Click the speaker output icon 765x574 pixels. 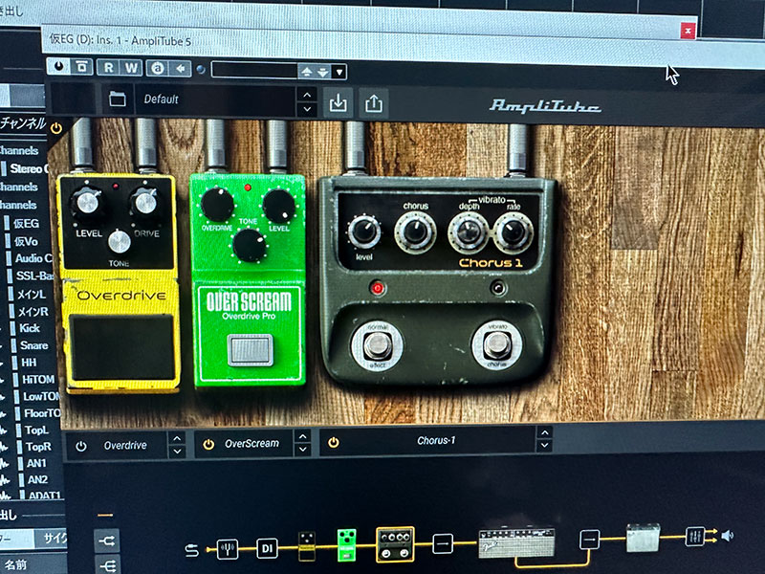pyautogui.click(x=727, y=536)
